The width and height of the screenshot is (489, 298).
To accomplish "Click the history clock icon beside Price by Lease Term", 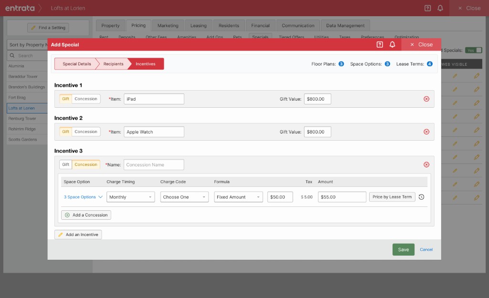I will pos(421,197).
